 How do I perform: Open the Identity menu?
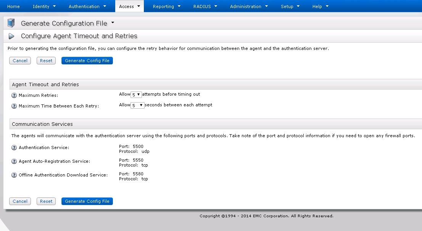(44, 6)
